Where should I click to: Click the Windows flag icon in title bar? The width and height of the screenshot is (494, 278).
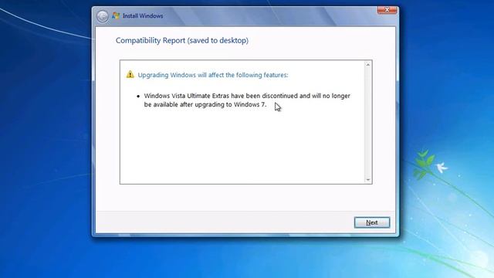point(116,15)
